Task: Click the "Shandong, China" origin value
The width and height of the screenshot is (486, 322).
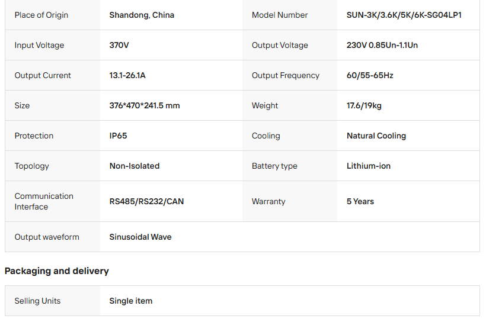Action: [x=142, y=15]
